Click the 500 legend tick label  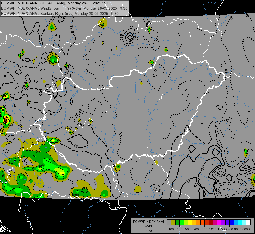pyautogui.click(x=188, y=229)
